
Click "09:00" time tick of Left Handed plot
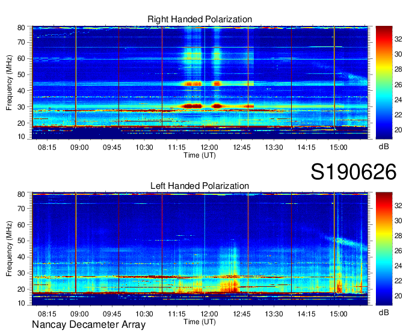[79, 314]
